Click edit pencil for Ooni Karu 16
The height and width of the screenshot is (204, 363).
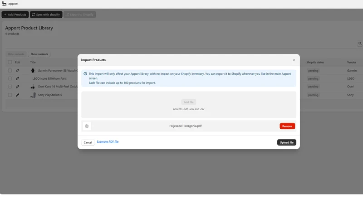pyautogui.click(x=17, y=87)
